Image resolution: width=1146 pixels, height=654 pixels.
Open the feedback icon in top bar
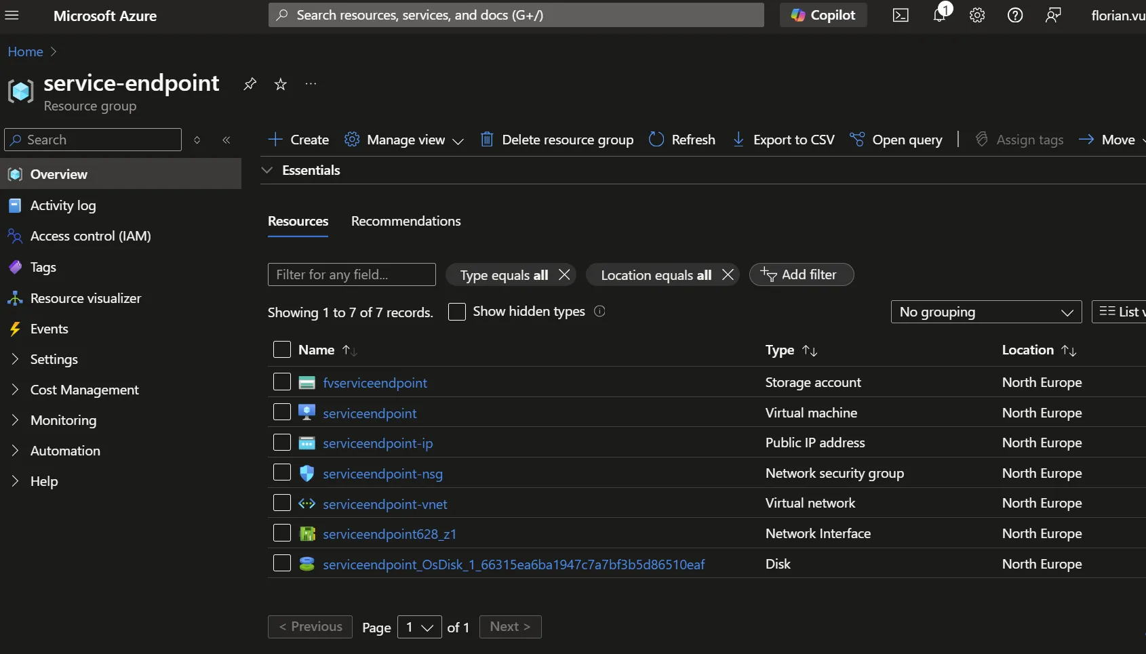1053,15
